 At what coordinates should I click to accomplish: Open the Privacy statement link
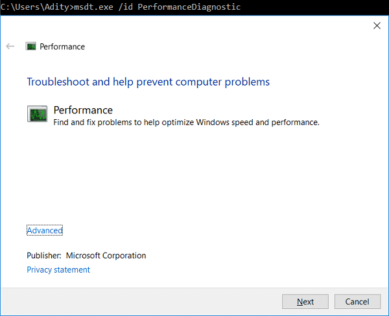click(x=58, y=270)
